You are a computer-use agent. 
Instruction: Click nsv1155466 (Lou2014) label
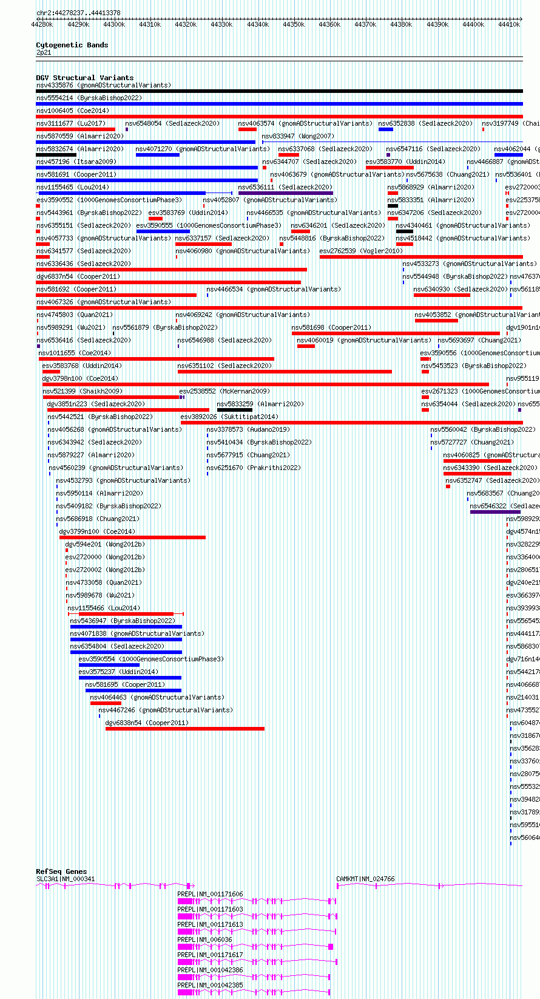(x=104, y=608)
